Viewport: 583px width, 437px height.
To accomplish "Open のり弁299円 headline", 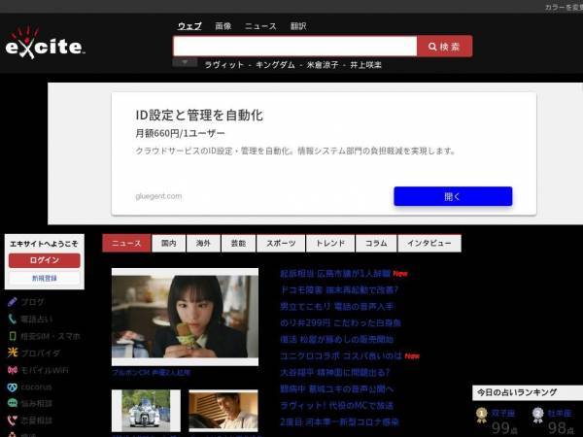I will pos(341,322).
